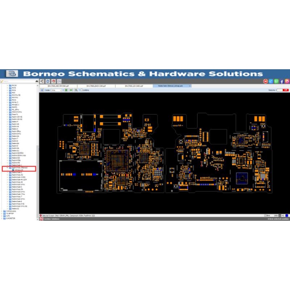Viewport: 290px width, 290px height.
Task: Select the Redmi Note 7 tree entry
Action: click(17, 196)
